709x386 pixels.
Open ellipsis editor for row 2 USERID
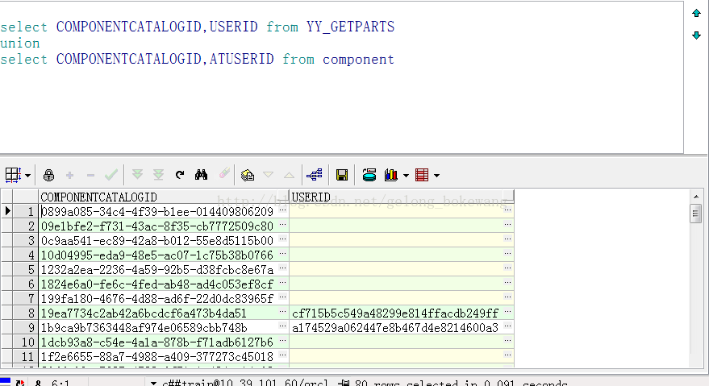pos(507,225)
